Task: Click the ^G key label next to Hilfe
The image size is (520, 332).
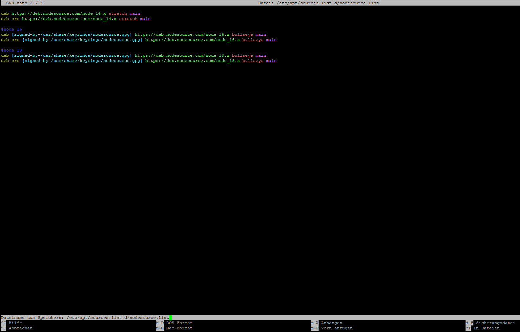Action: (x=4, y=323)
